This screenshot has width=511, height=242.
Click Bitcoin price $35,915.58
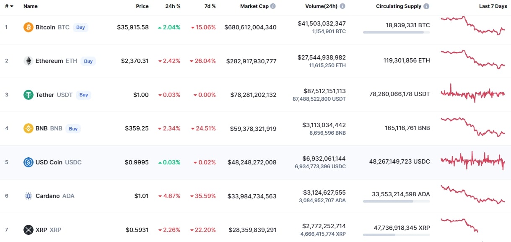pyautogui.click(x=133, y=27)
